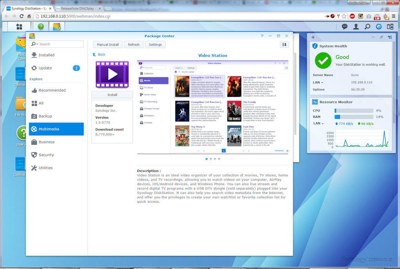Add a widget with the plus icon

point(313,37)
